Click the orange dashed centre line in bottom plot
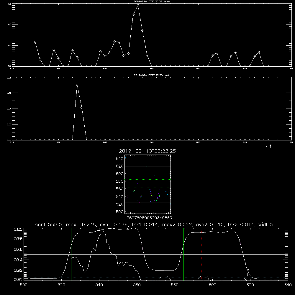 pos(153,255)
